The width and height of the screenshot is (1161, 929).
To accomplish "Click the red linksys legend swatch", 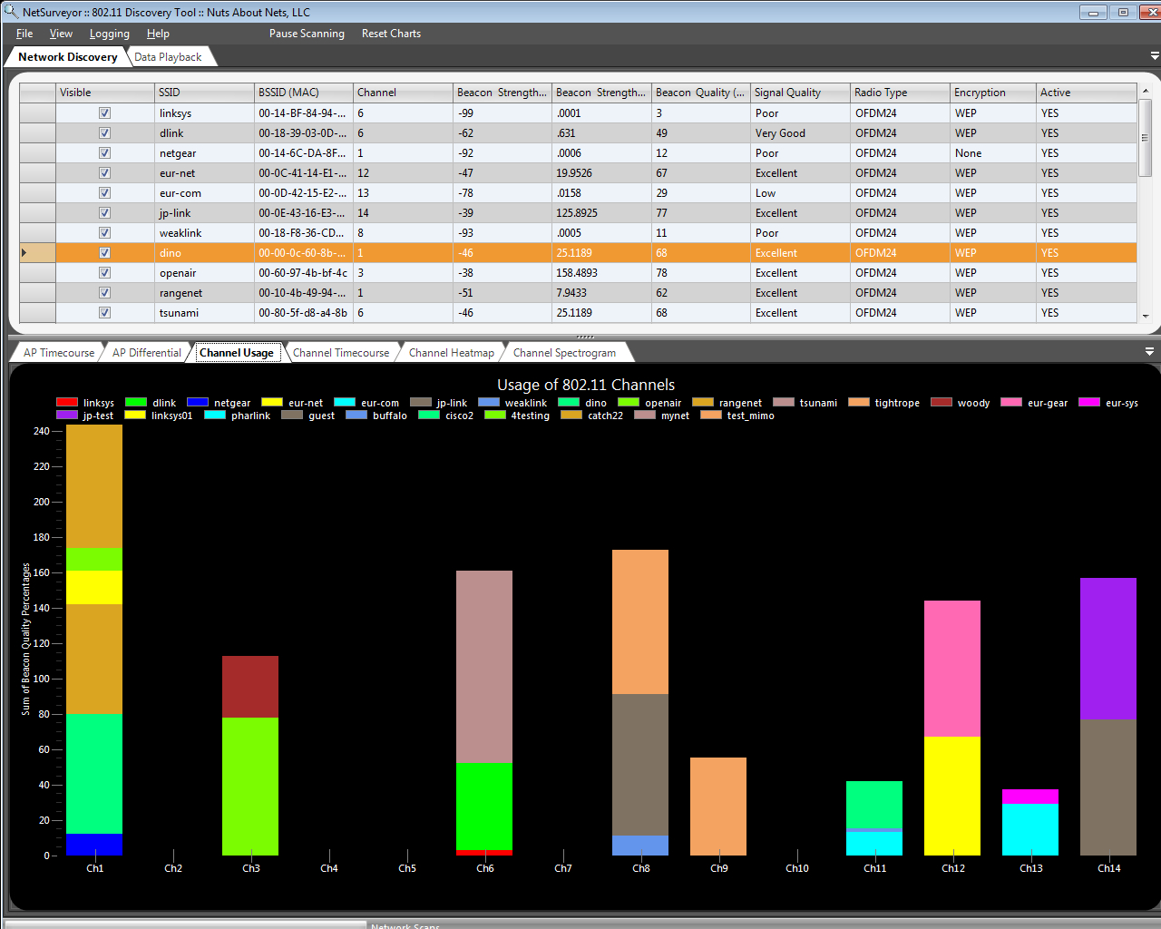I will 67,403.
